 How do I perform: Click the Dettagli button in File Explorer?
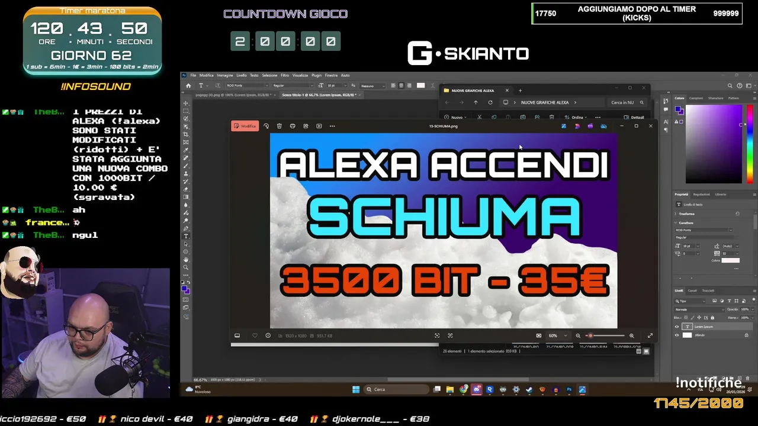tap(634, 117)
